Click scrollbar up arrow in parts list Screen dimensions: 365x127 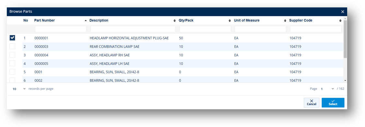(345, 18)
